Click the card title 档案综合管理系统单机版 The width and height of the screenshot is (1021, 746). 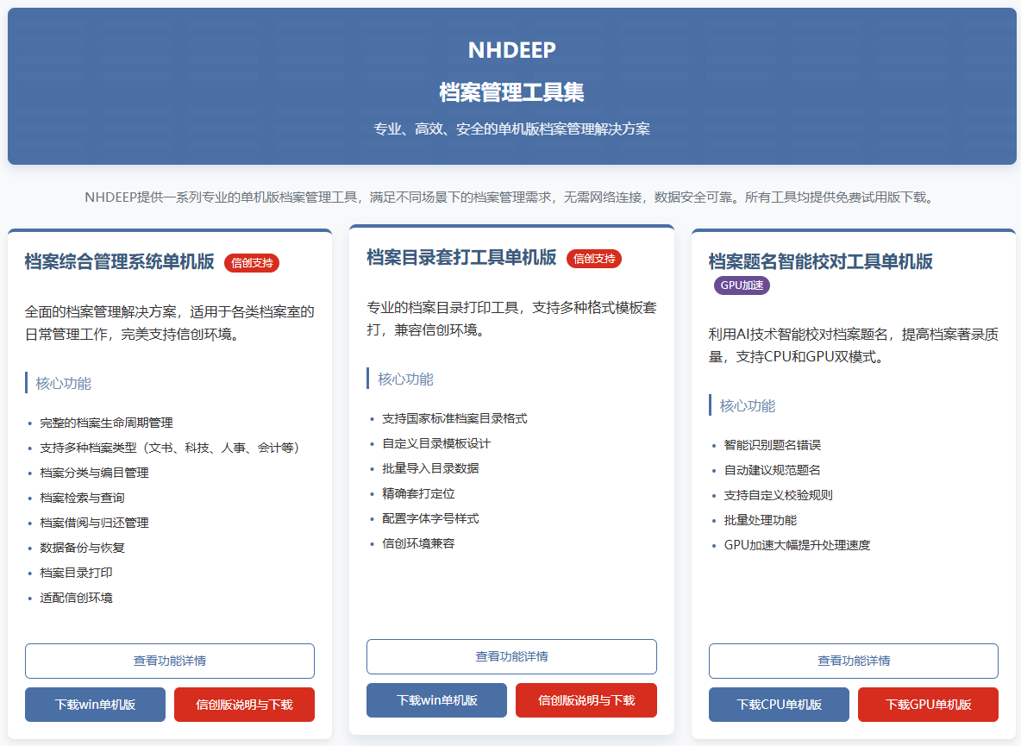(x=120, y=261)
